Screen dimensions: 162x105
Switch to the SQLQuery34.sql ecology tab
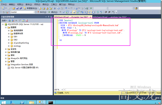coord(110,17)
